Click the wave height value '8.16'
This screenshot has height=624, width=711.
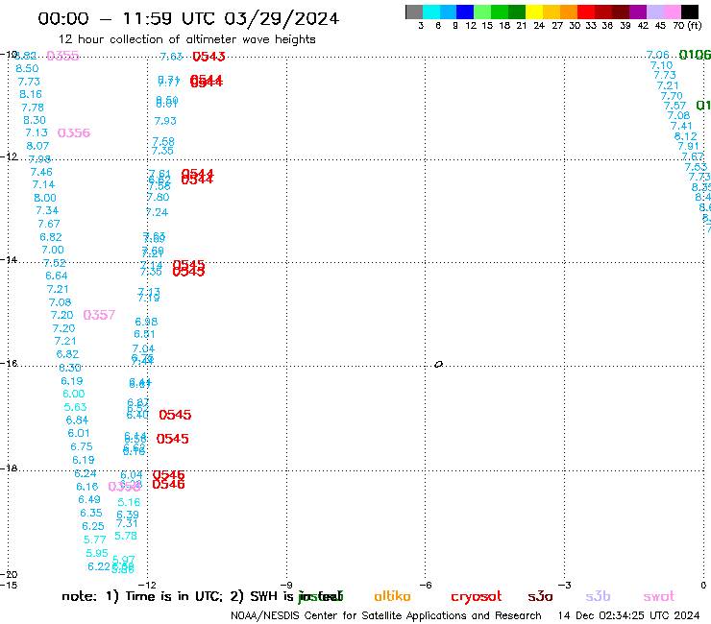coord(31,94)
